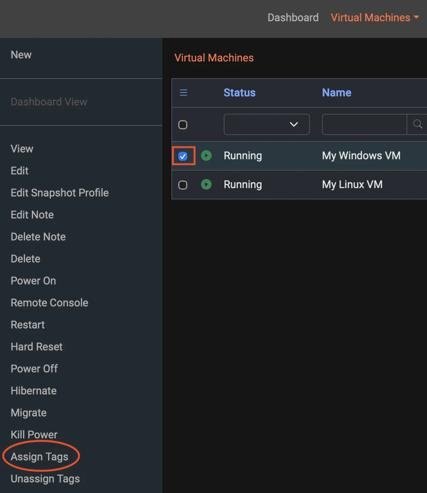Sort by the Status column header
The image size is (427, 493).
coord(239,93)
